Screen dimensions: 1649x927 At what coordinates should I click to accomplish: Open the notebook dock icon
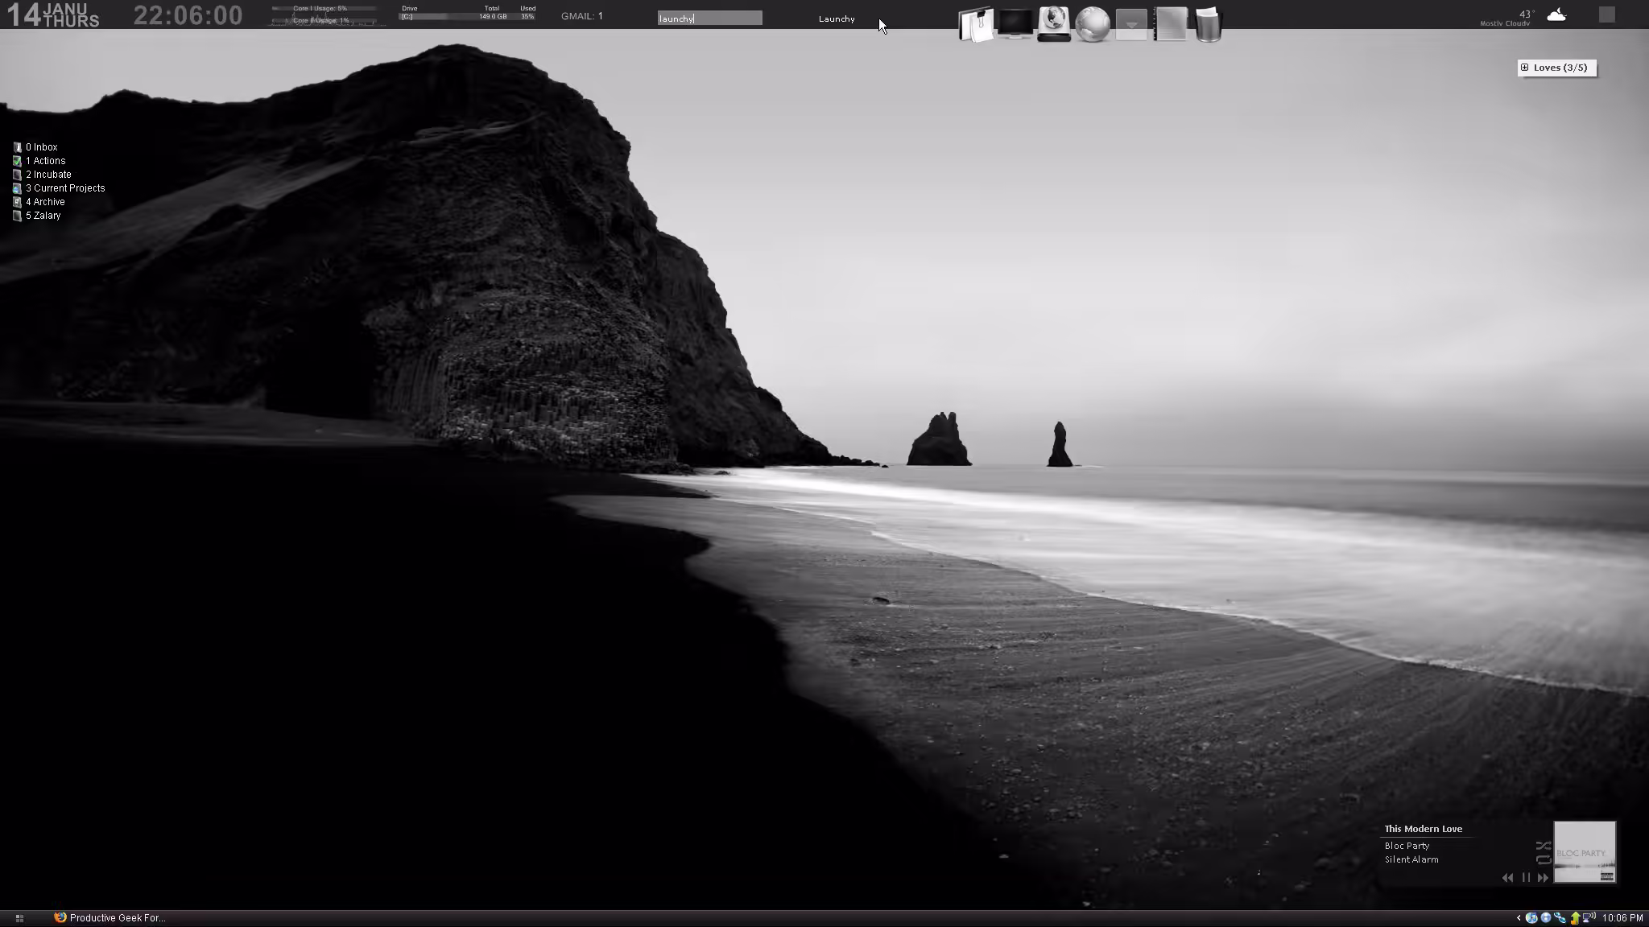point(1171,24)
